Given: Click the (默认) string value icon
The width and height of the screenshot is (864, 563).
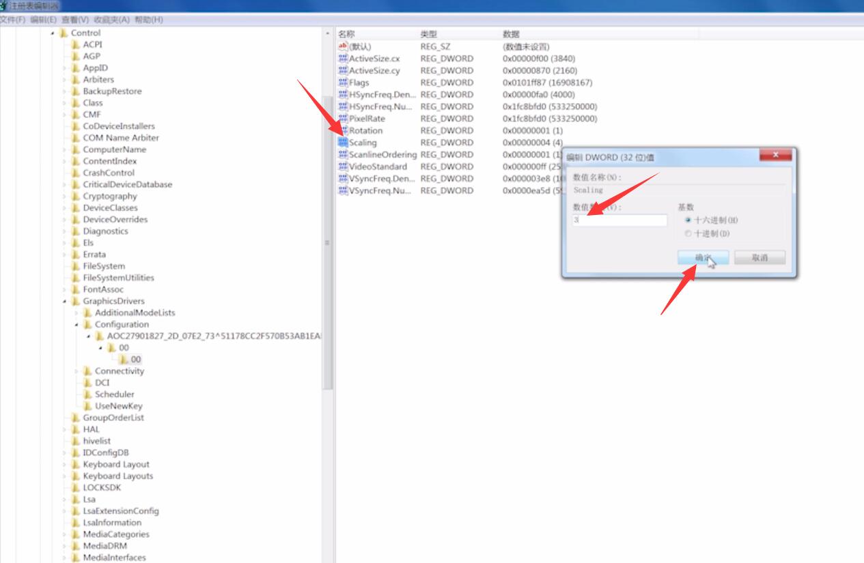Looking at the screenshot, I should (x=343, y=46).
